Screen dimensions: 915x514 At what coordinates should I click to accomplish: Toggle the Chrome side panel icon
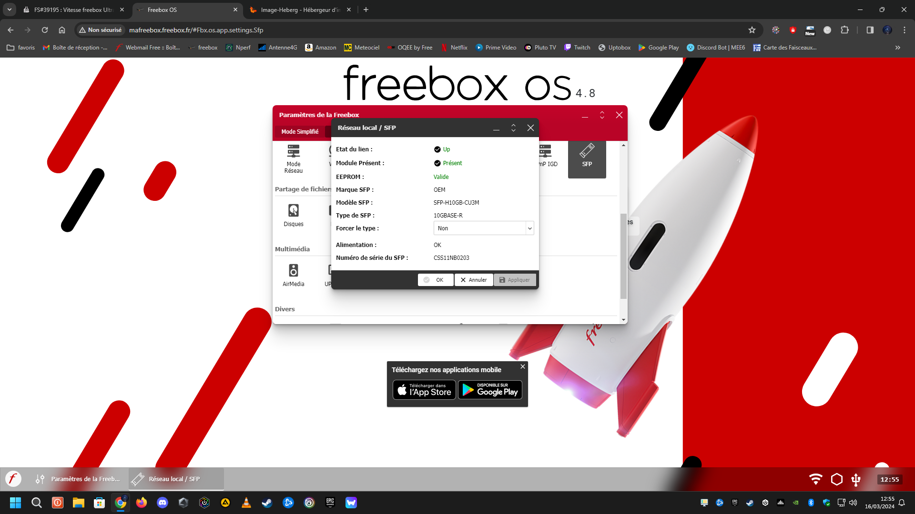coord(870,30)
